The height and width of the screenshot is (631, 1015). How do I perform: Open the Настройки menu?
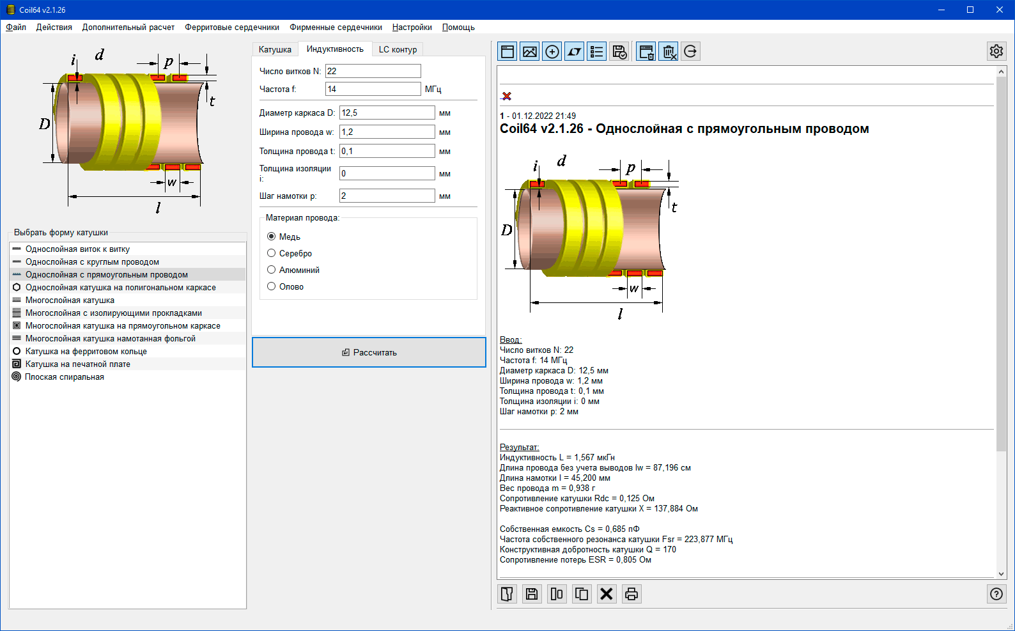(x=412, y=27)
